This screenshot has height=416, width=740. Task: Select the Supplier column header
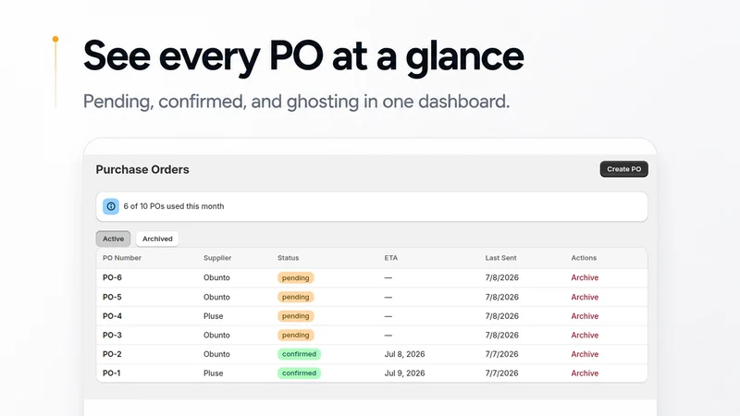pyautogui.click(x=217, y=258)
